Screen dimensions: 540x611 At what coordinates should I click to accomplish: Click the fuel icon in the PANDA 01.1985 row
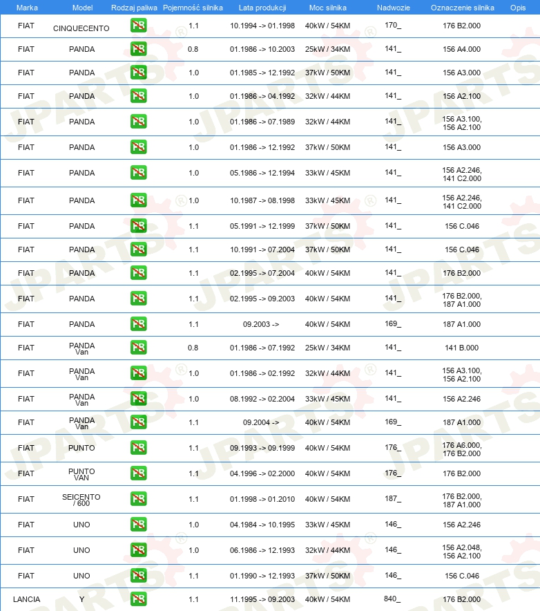click(139, 73)
